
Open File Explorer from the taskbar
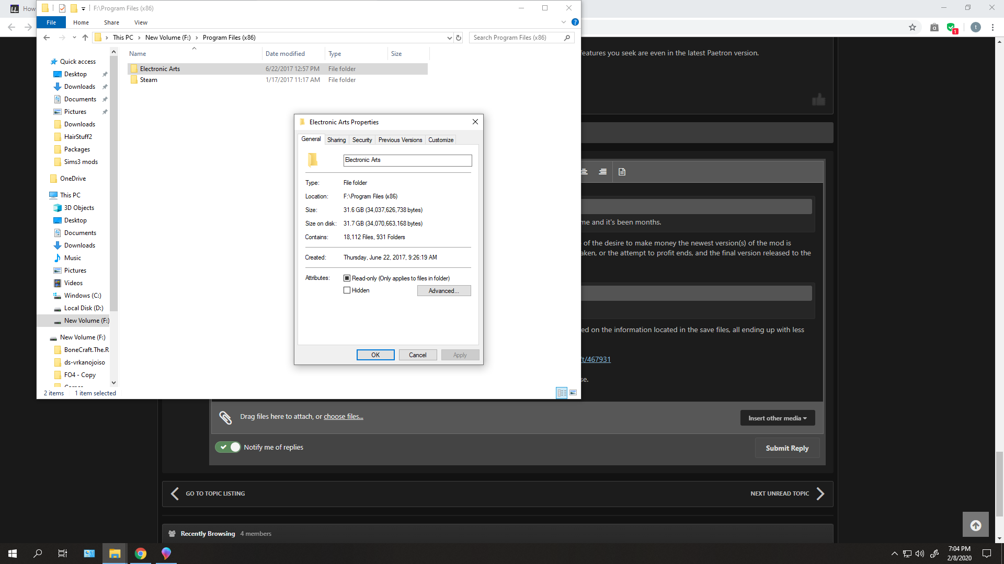tap(115, 554)
